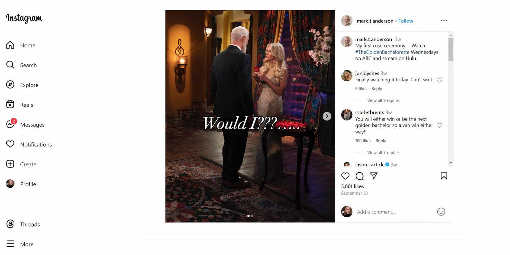Open the More menu in sidebar
510x255 pixels.
tap(20, 244)
